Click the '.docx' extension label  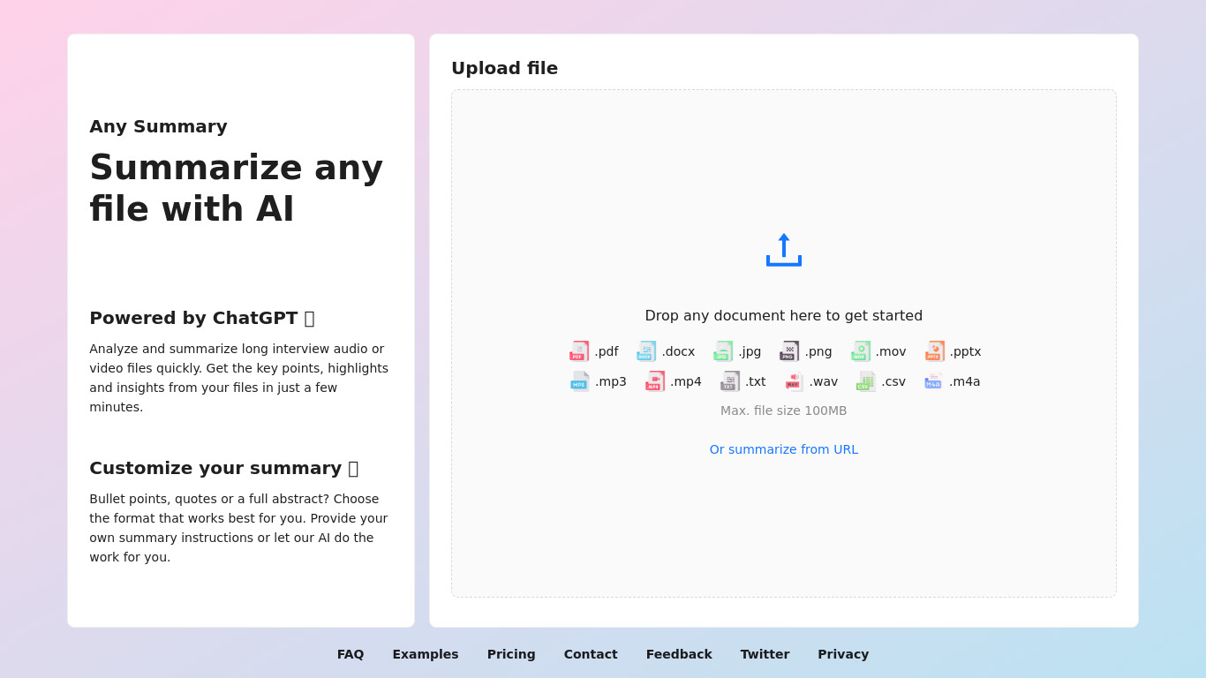(678, 351)
